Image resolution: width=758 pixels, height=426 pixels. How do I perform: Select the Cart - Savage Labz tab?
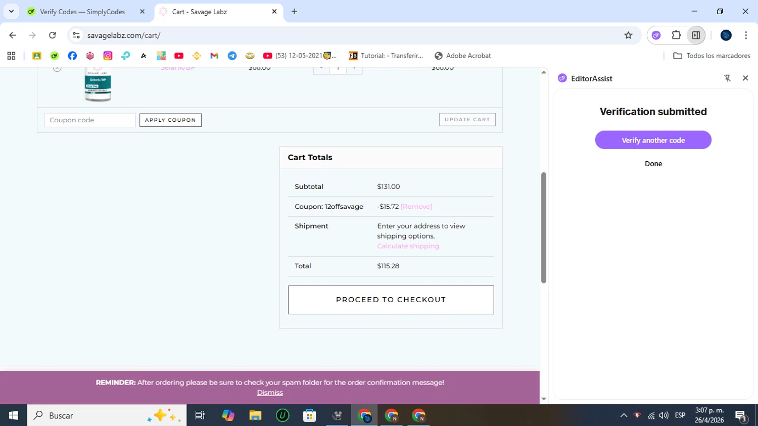[218, 12]
